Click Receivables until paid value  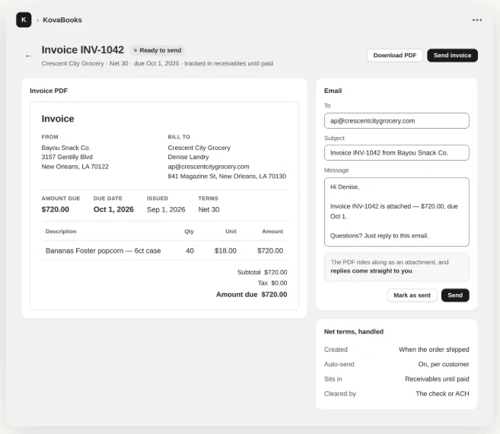click(x=437, y=378)
